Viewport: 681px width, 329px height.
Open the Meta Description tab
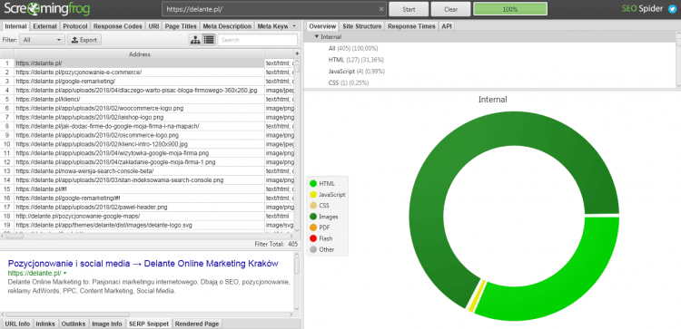pos(227,26)
